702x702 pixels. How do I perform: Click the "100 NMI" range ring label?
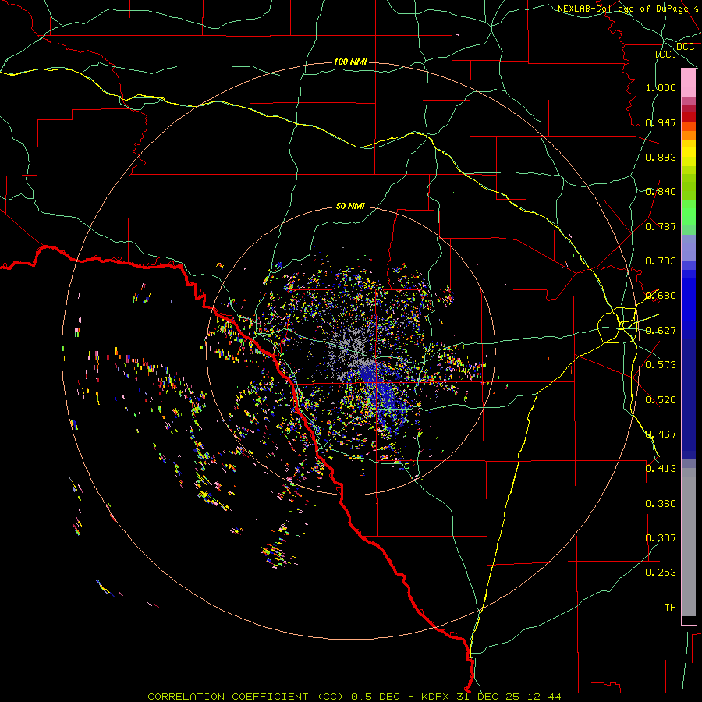coord(350,62)
